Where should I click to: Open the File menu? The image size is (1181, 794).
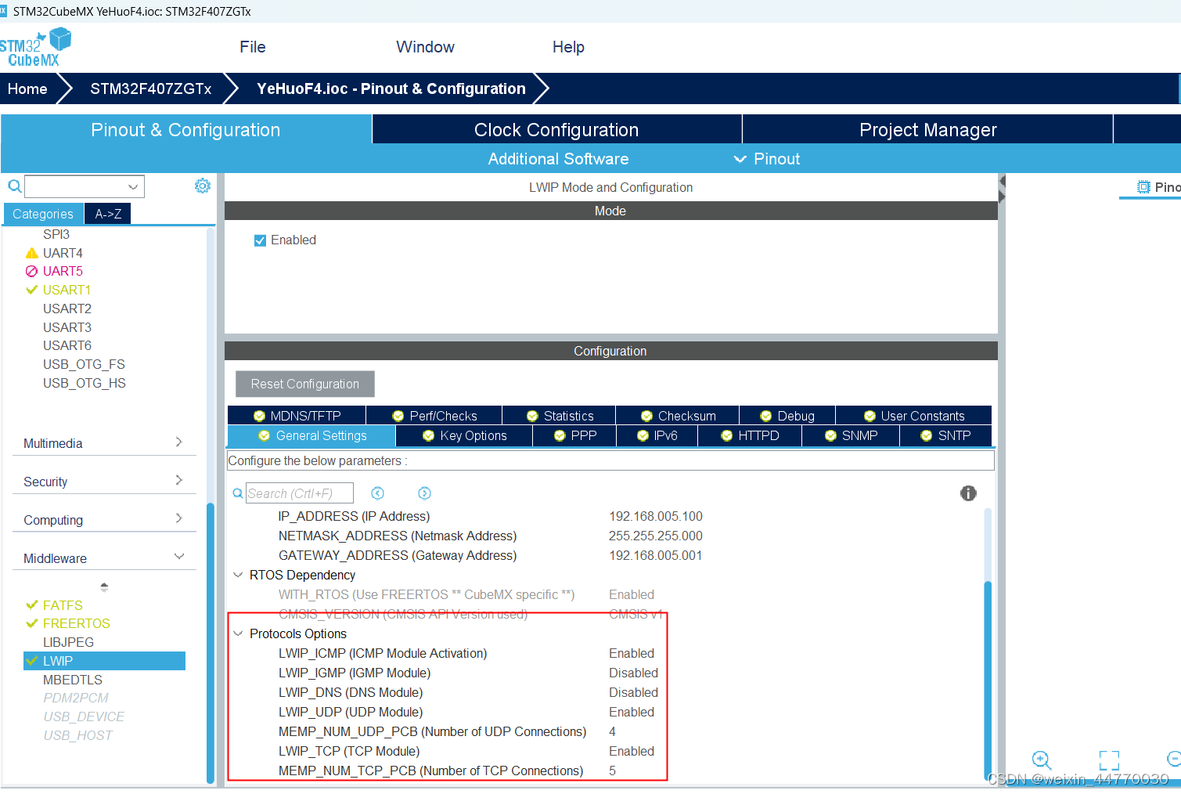pos(253,47)
